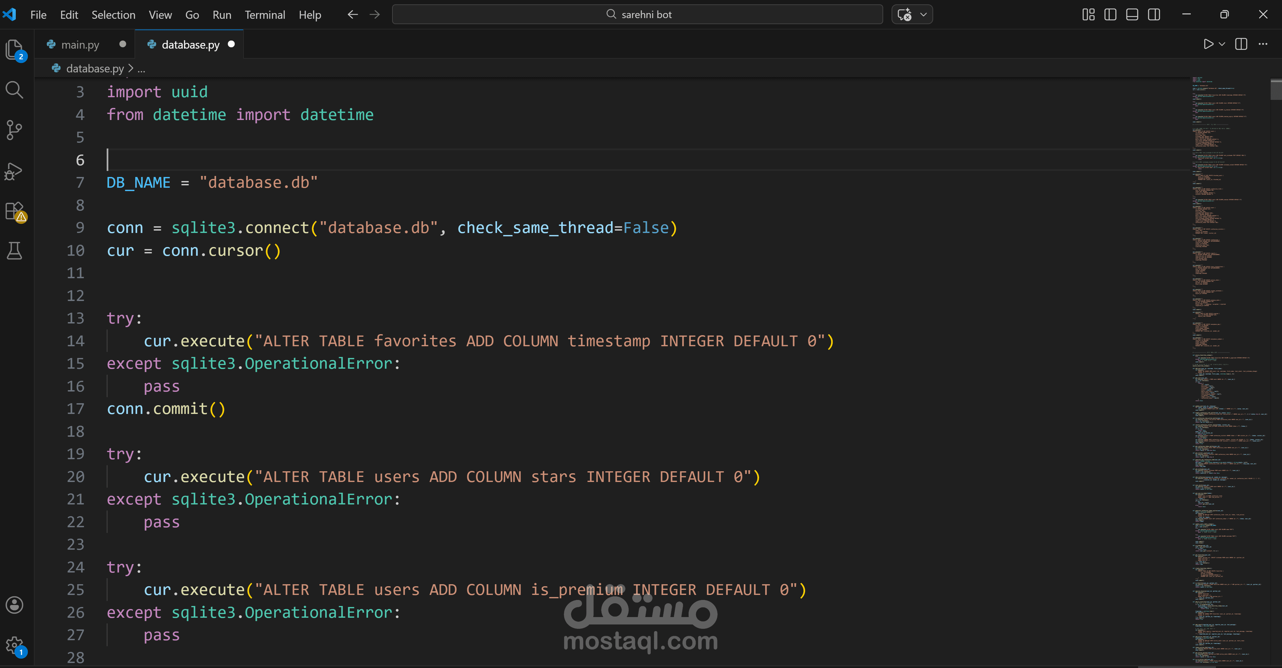1282x668 pixels.
Task: Toggle the primary side bar
Action: (1110, 14)
